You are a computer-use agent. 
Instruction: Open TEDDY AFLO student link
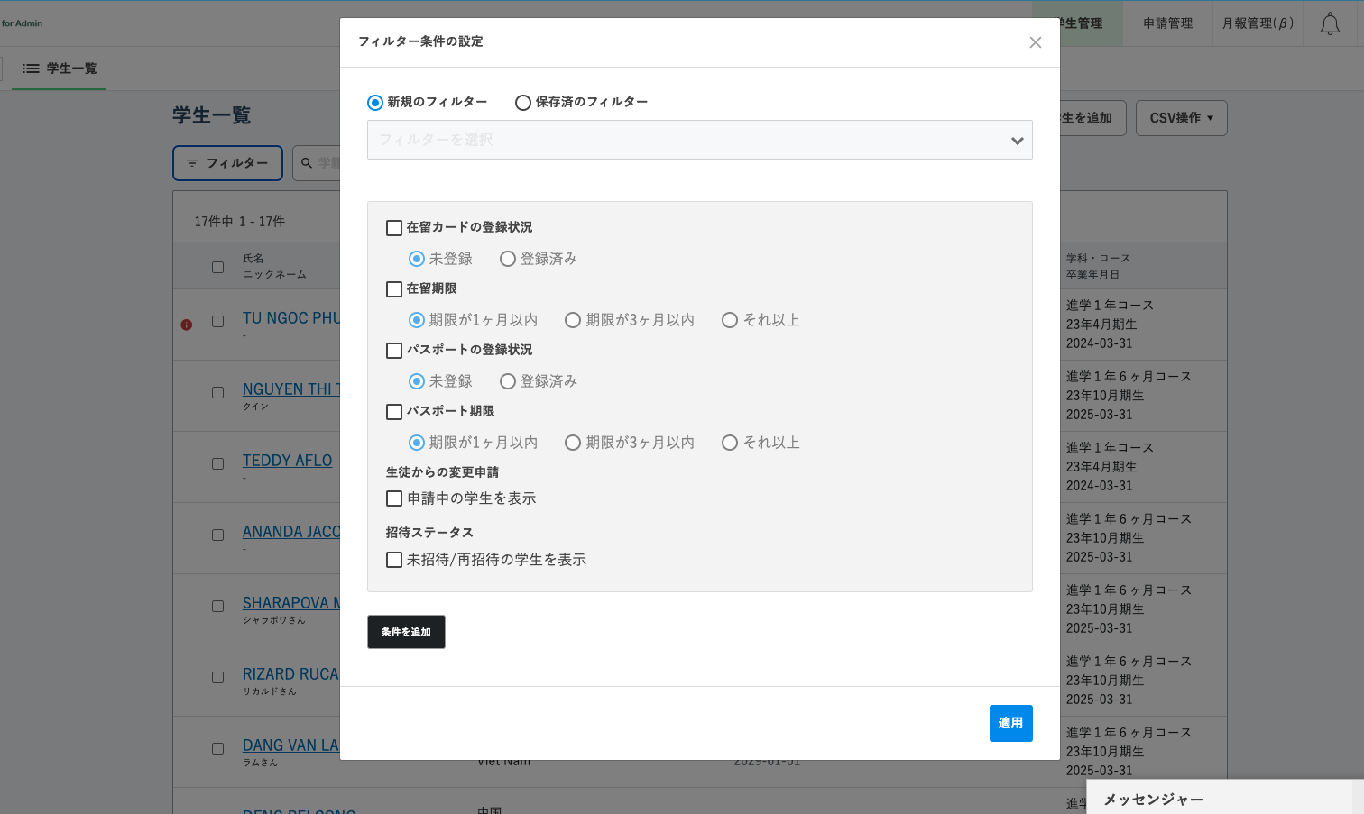287,461
